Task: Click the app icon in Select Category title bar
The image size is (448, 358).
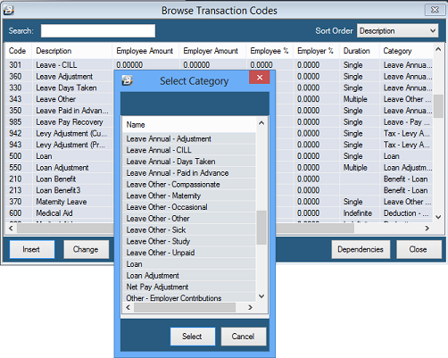Action: [x=127, y=80]
